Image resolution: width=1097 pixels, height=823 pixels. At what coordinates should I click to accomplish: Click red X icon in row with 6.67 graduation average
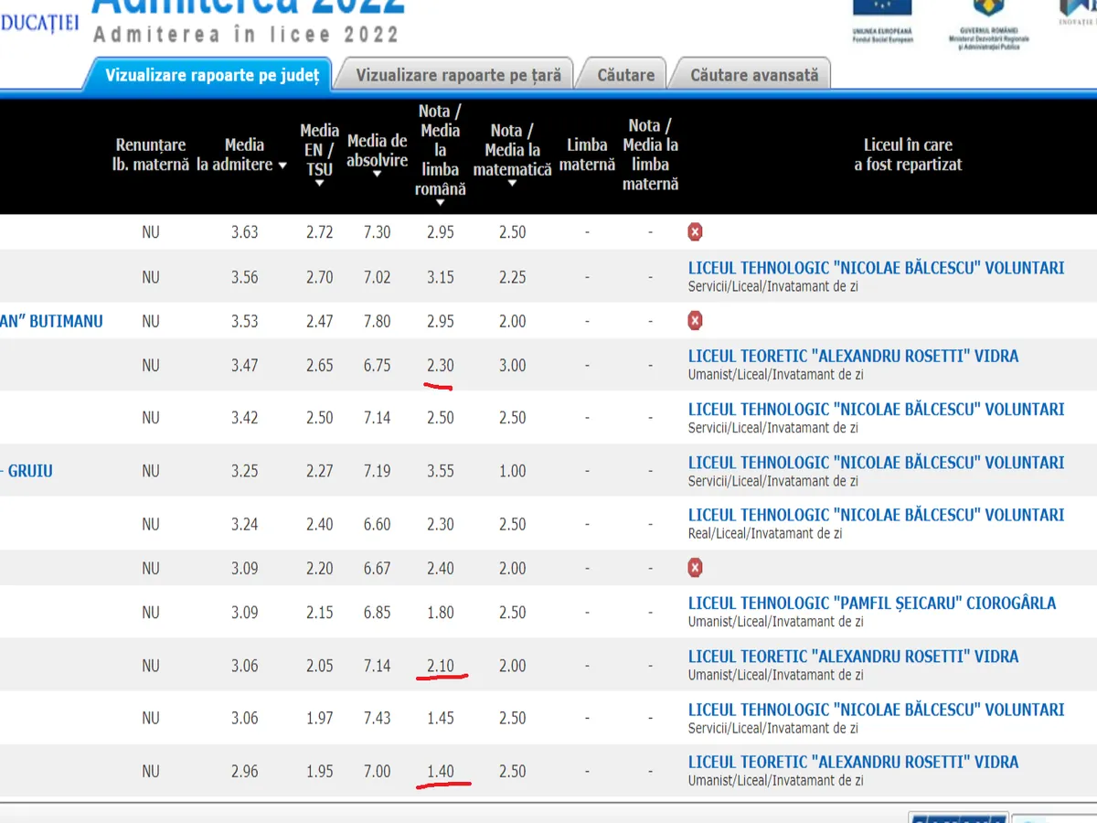tap(695, 569)
